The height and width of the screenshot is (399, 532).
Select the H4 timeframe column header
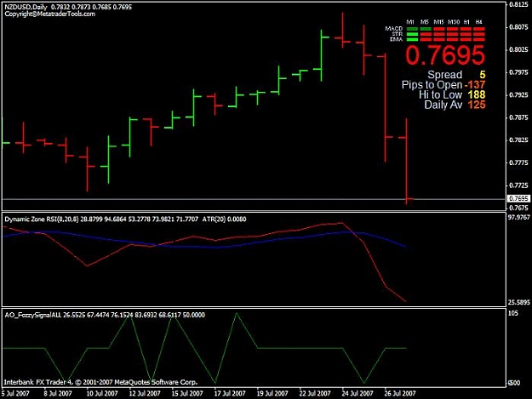point(478,22)
